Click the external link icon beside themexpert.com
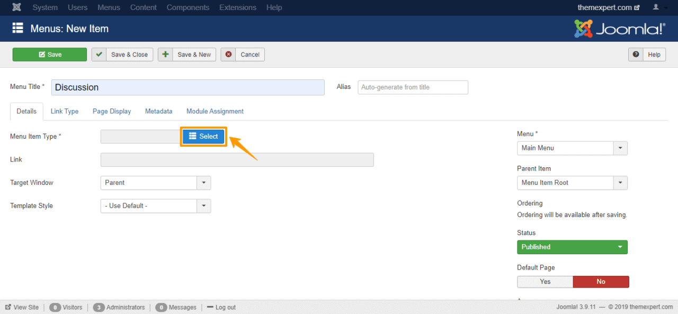Screen dimensions: 678x314 tap(637, 7)
